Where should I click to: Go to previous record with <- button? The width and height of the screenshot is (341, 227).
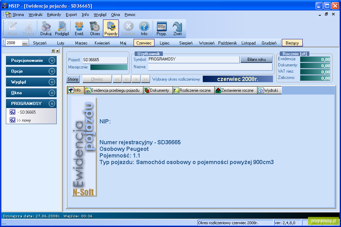(127, 79)
